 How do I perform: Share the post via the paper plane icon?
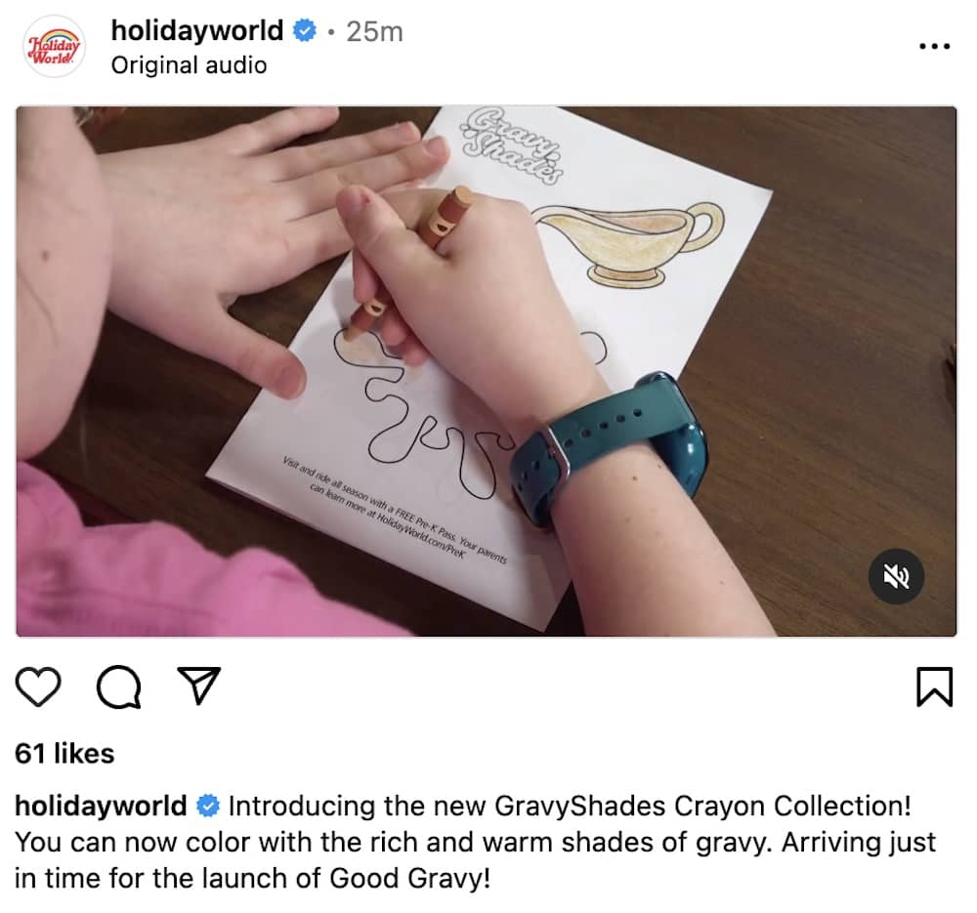pos(199,685)
